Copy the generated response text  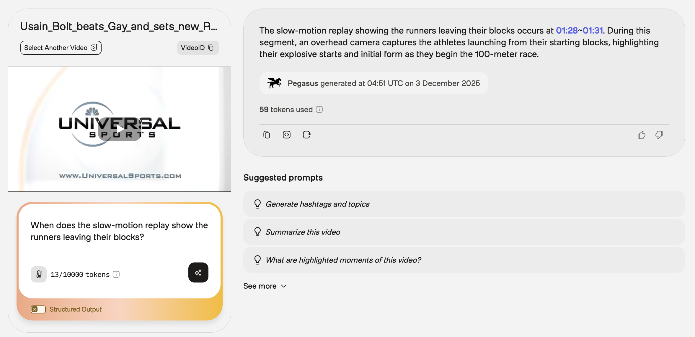click(267, 135)
